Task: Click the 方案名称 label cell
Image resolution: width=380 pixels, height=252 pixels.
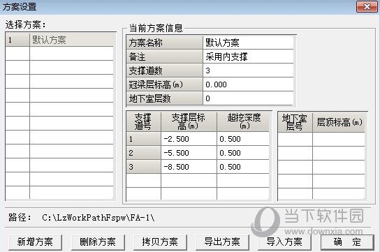Action: coord(165,43)
